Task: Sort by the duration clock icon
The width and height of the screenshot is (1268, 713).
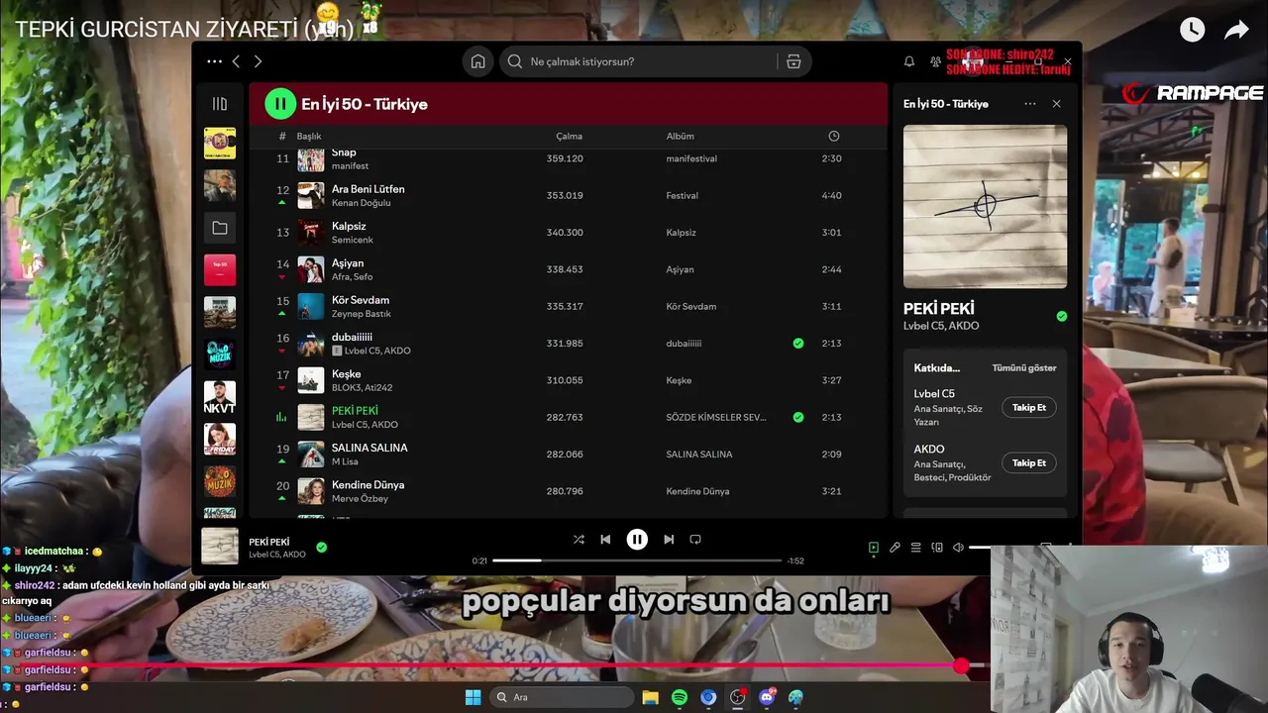Action: (x=833, y=136)
